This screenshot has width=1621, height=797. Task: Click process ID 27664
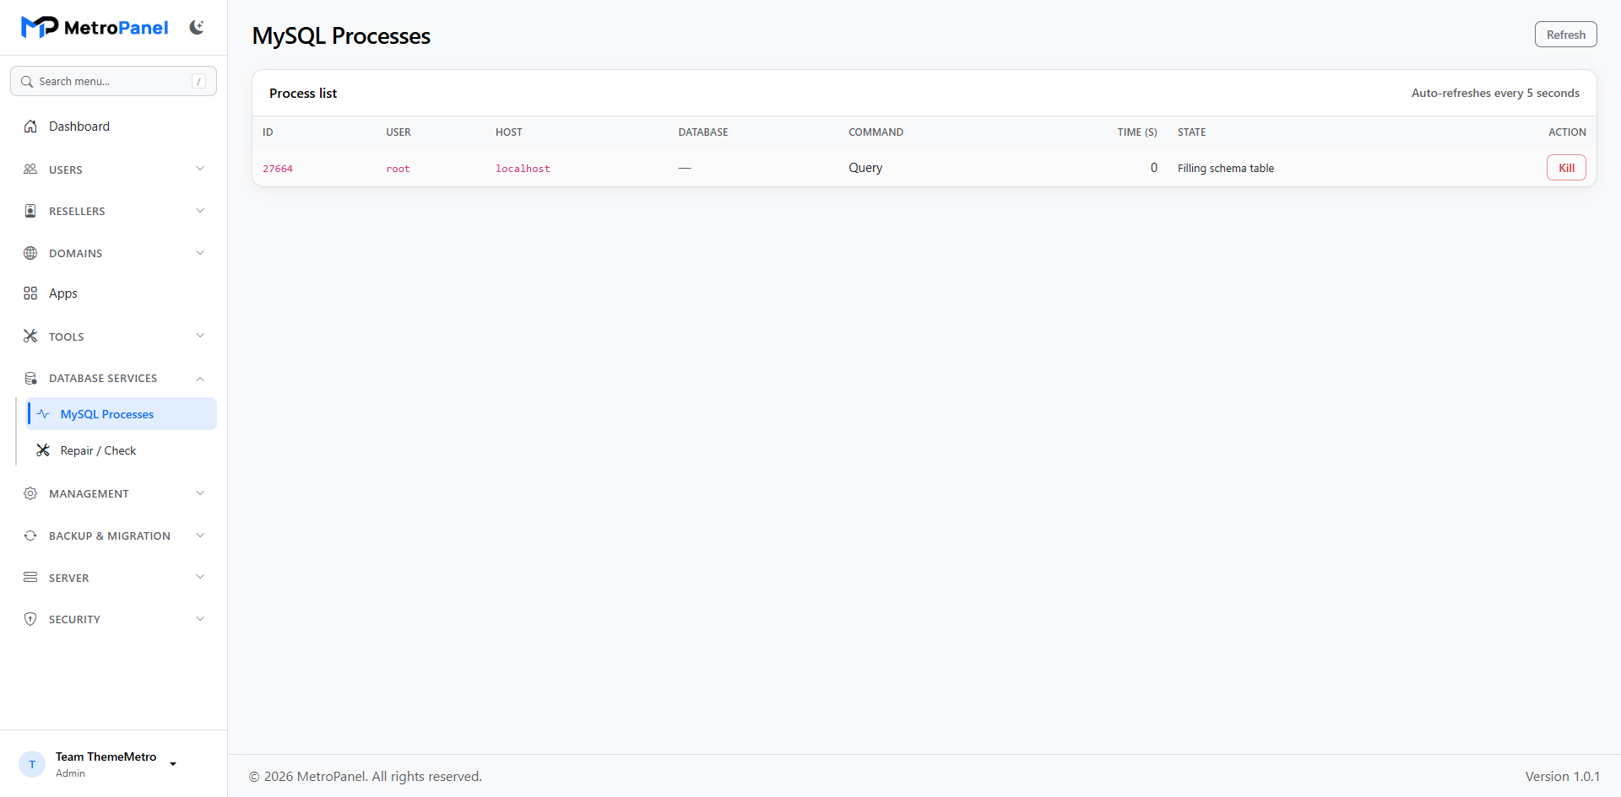click(278, 169)
